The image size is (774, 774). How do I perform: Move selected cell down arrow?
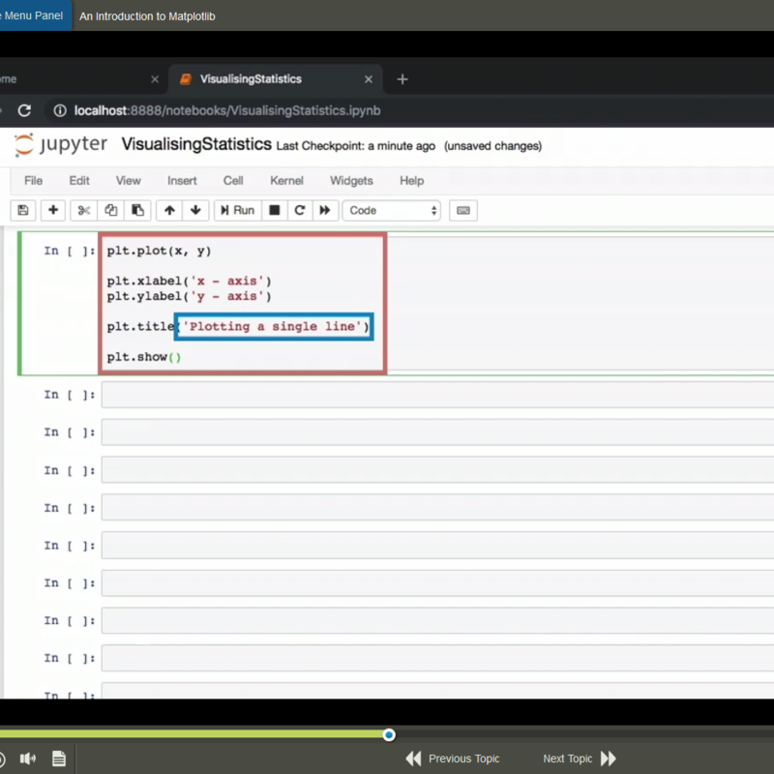pos(195,210)
